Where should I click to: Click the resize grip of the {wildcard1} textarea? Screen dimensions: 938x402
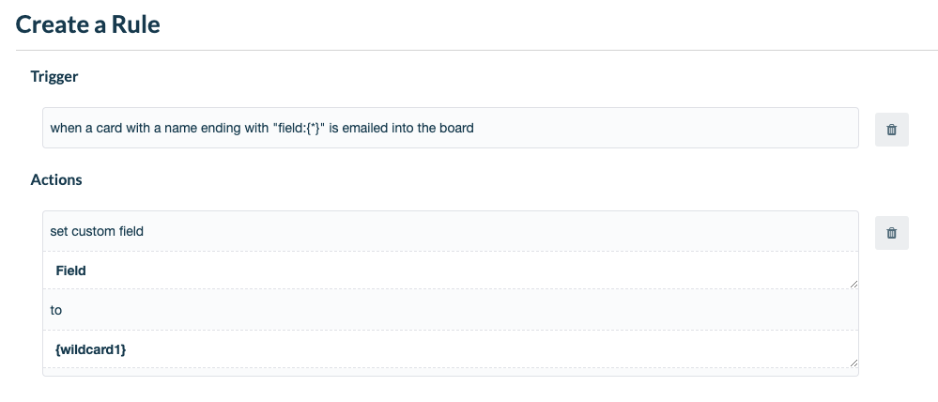(x=853, y=363)
